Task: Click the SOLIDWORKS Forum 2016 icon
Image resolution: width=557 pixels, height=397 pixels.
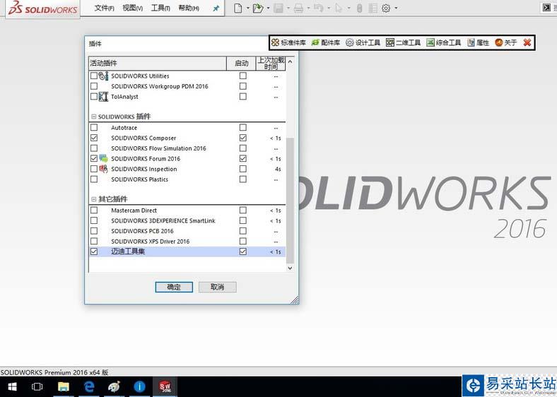Action: 103,158
